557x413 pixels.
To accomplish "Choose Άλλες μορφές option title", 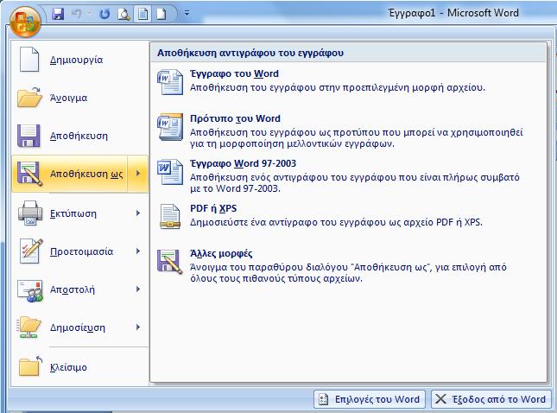I will pos(221,253).
